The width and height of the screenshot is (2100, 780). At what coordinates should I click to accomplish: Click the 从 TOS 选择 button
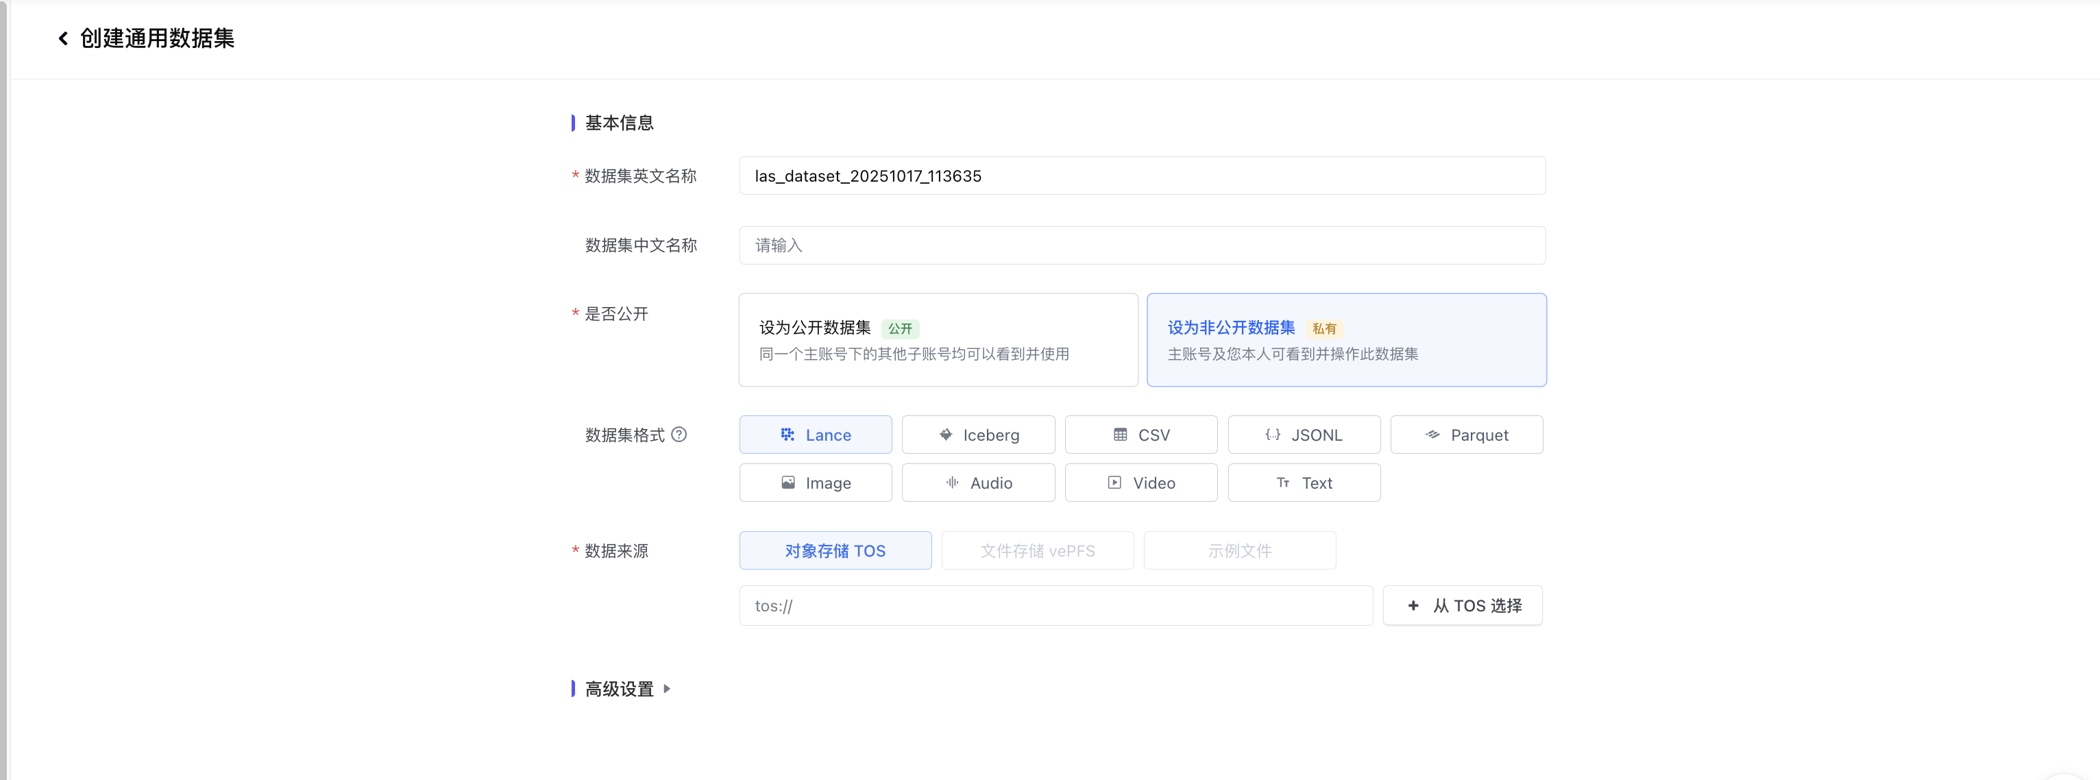point(1463,606)
